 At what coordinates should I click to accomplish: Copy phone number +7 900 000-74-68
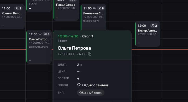pos(90,54)
